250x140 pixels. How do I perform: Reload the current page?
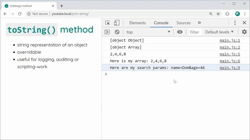coord(20,14)
